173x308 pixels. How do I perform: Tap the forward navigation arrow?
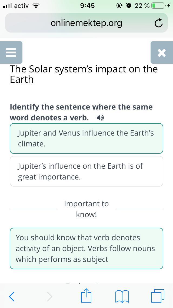[x=49, y=296]
